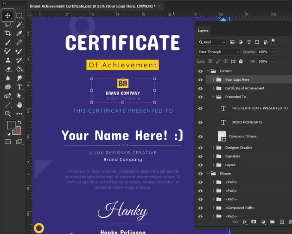The image size is (292, 234).
Task: Filter layers by smart object
Action: coord(266,42)
